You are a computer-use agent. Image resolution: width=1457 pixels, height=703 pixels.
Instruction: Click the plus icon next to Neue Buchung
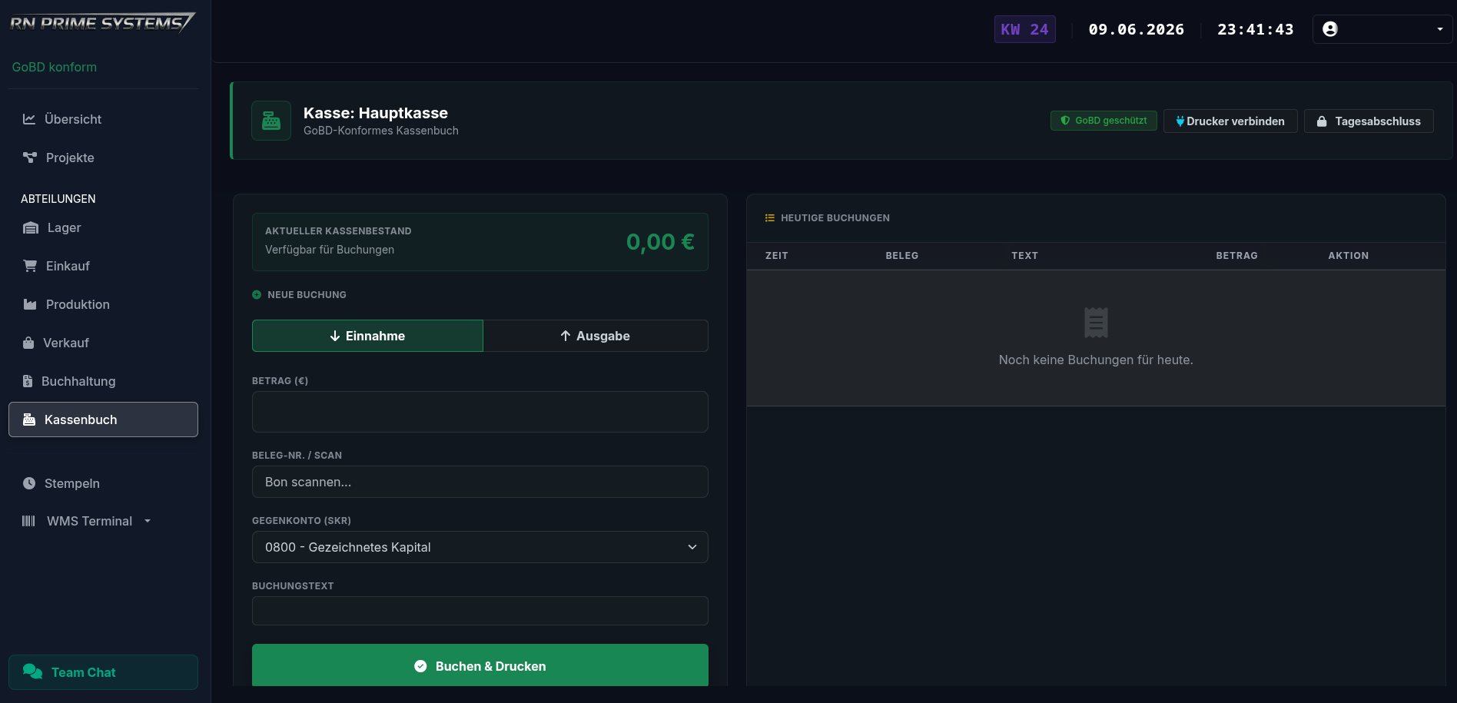[257, 295]
